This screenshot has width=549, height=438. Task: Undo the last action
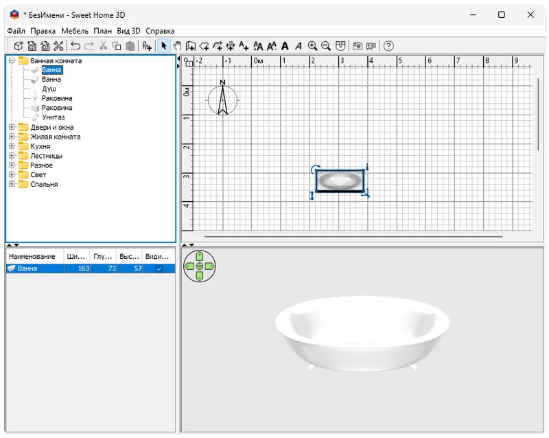(x=75, y=46)
